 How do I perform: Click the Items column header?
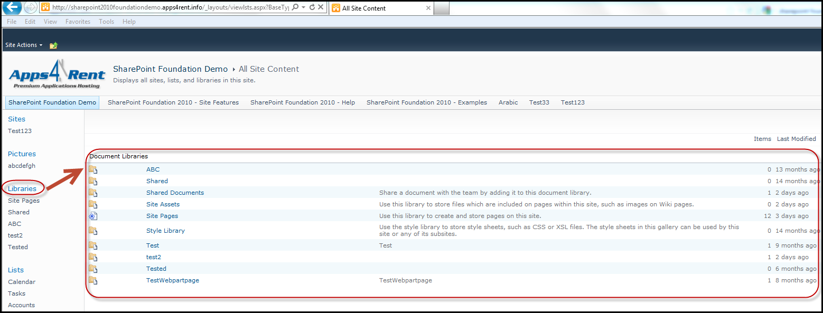pos(762,139)
